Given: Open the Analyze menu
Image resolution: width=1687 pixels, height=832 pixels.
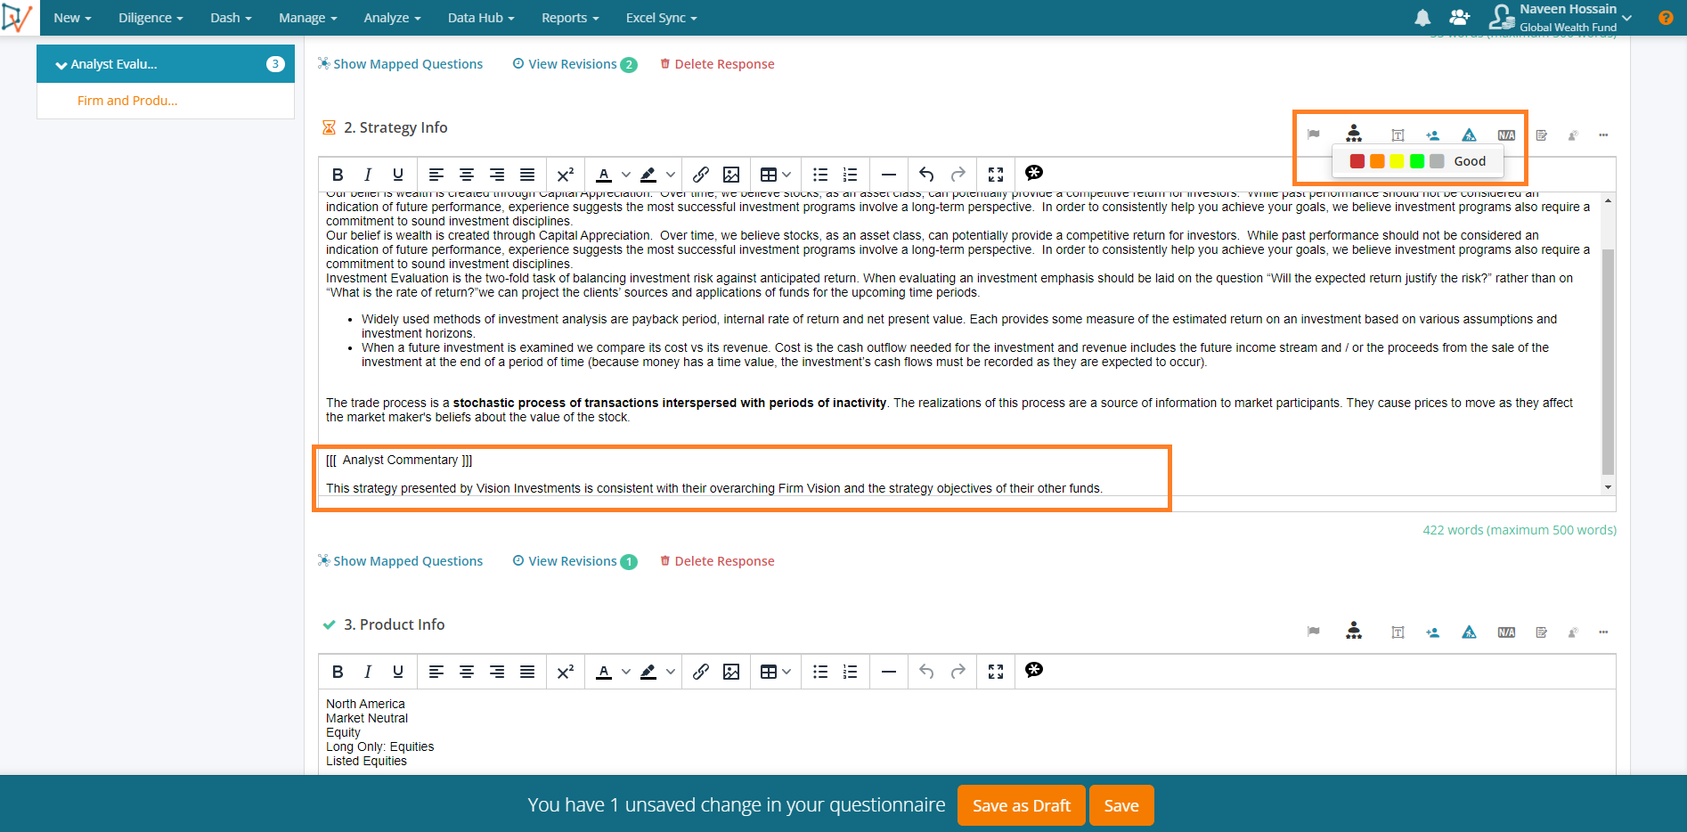Looking at the screenshot, I should pyautogui.click(x=392, y=18).
